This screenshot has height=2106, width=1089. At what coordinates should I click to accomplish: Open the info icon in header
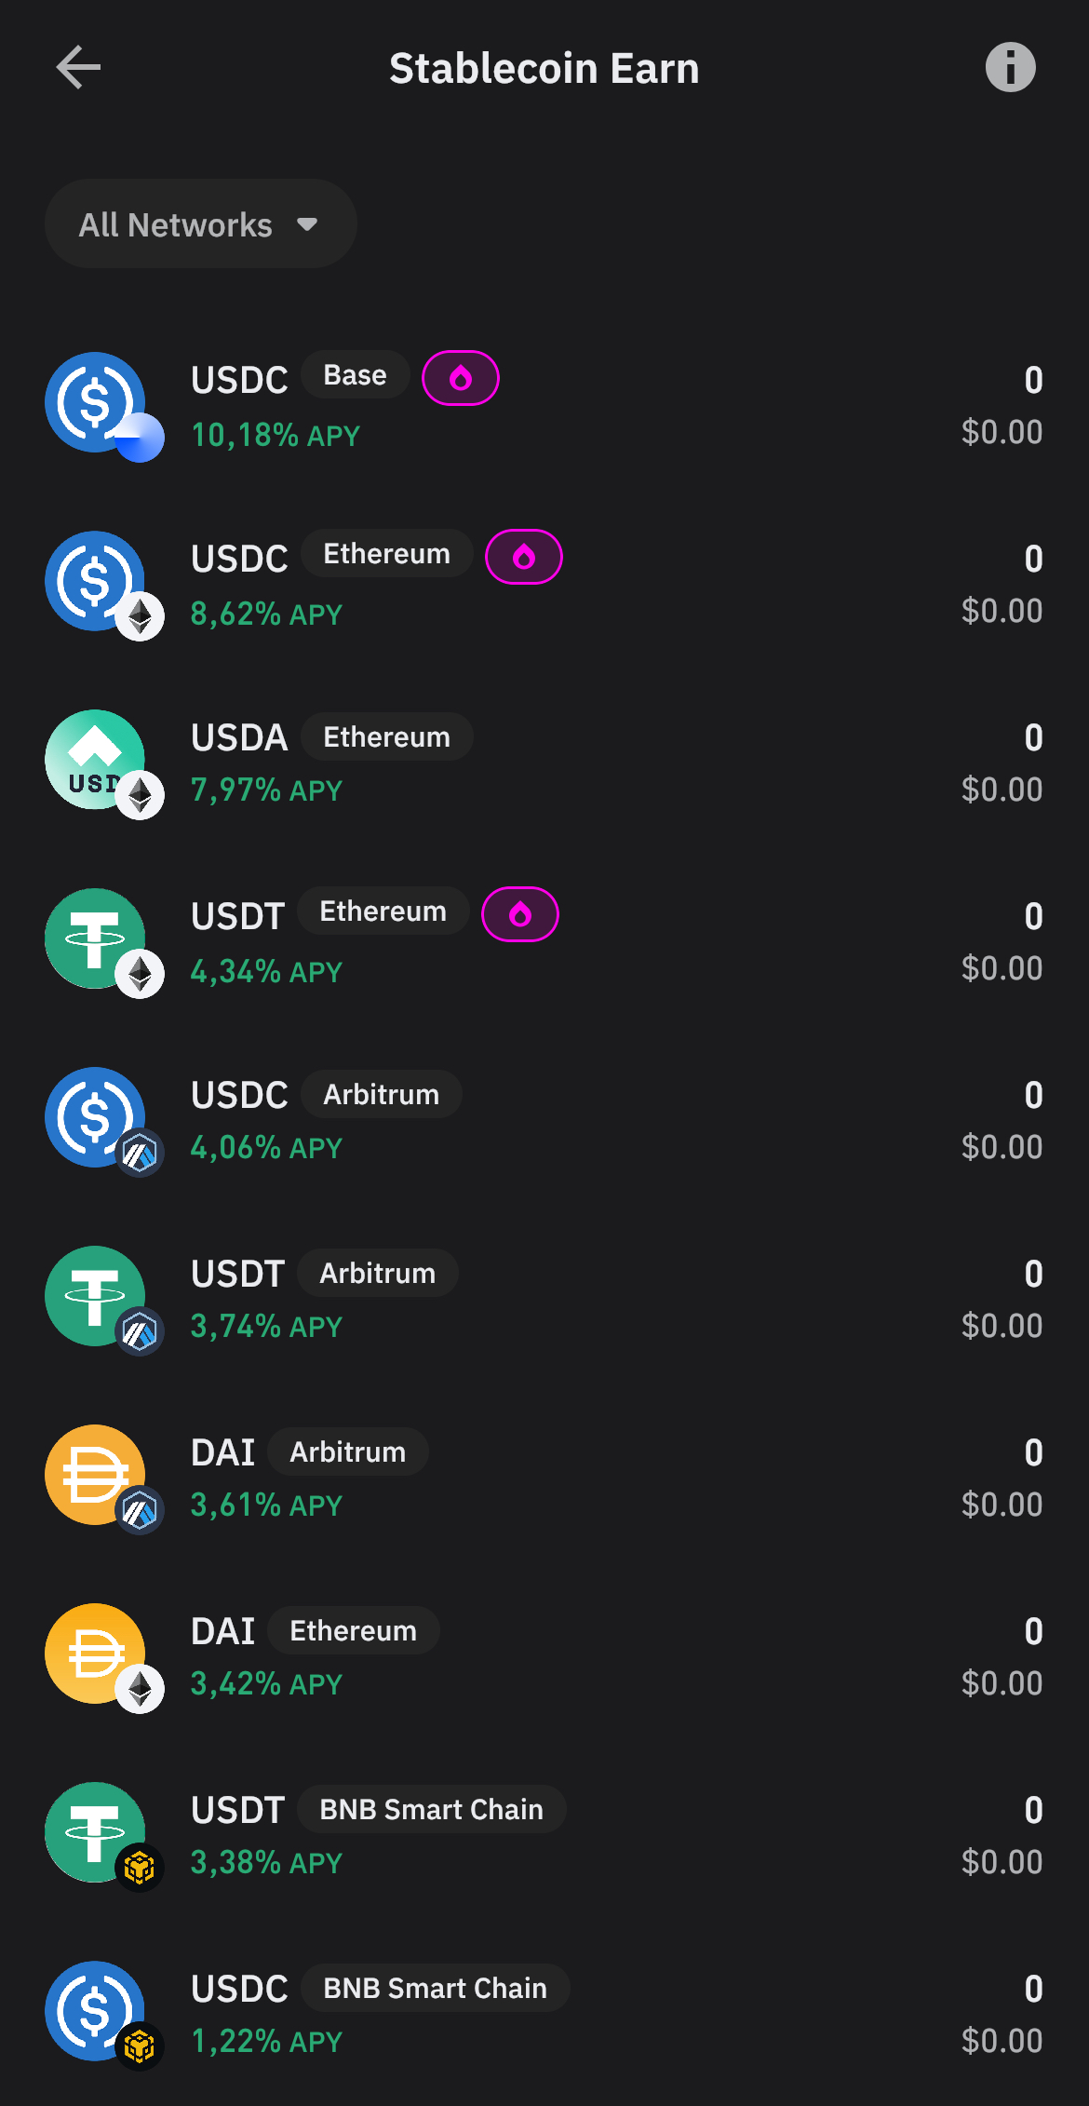pyautogui.click(x=1010, y=68)
